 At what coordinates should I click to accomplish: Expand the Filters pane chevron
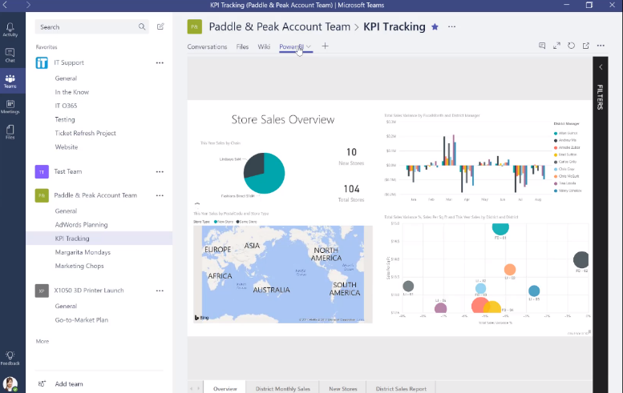click(x=601, y=67)
